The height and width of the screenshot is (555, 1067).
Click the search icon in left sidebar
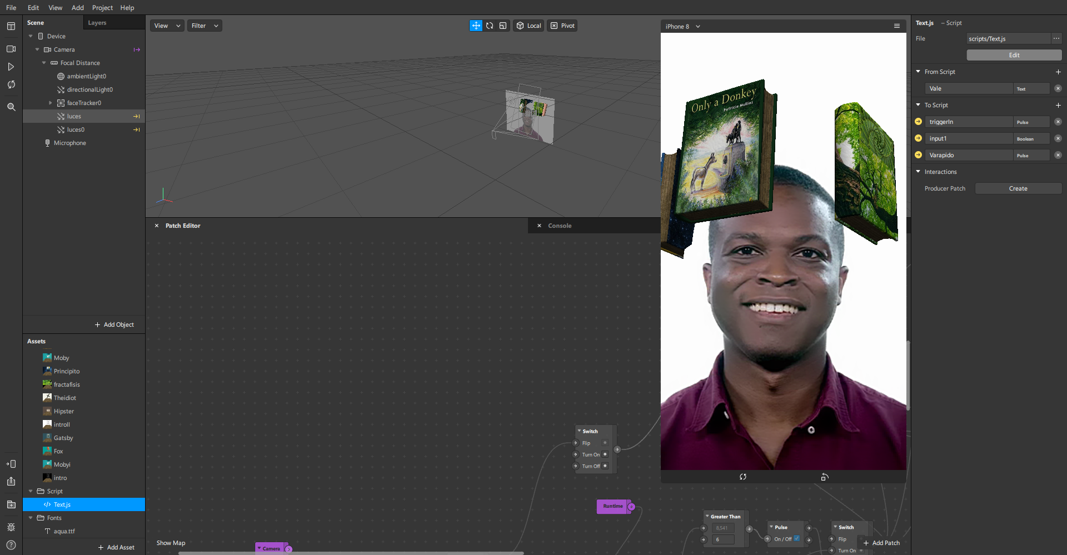[11, 107]
